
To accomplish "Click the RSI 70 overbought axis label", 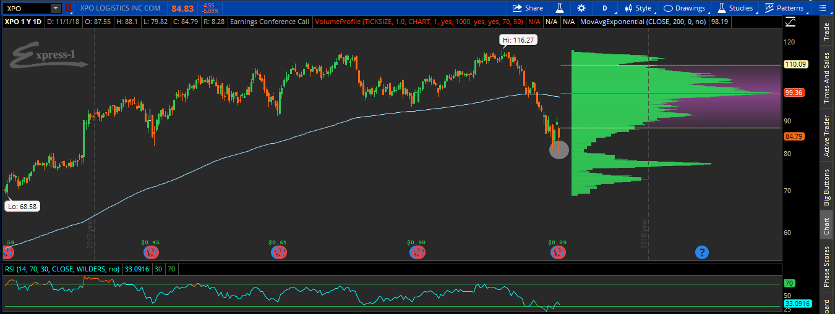I will tap(789, 284).
